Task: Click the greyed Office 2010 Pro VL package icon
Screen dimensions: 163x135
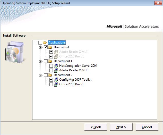Action: 56,56
